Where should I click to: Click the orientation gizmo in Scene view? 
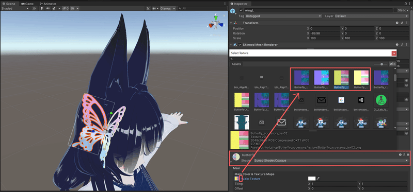pyautogui.click(x=216, y=24)
